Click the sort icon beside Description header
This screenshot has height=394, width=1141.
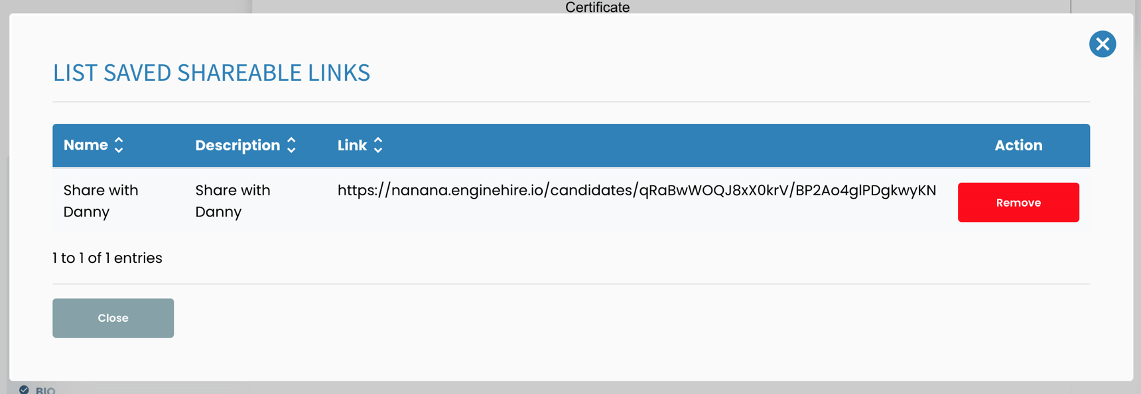click(291, 145)
